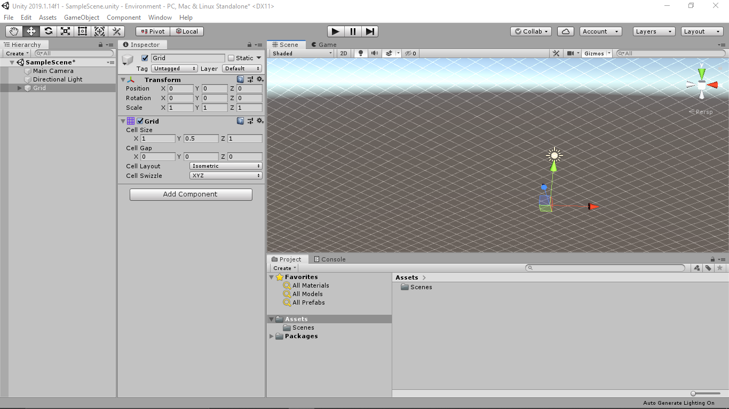Screen dimensions: 729x409
Task: Open the Tag dropdown showing Untagged
Action: 175,69
